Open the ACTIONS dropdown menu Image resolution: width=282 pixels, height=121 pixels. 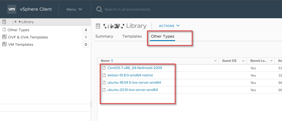click(x=169, y=26)
